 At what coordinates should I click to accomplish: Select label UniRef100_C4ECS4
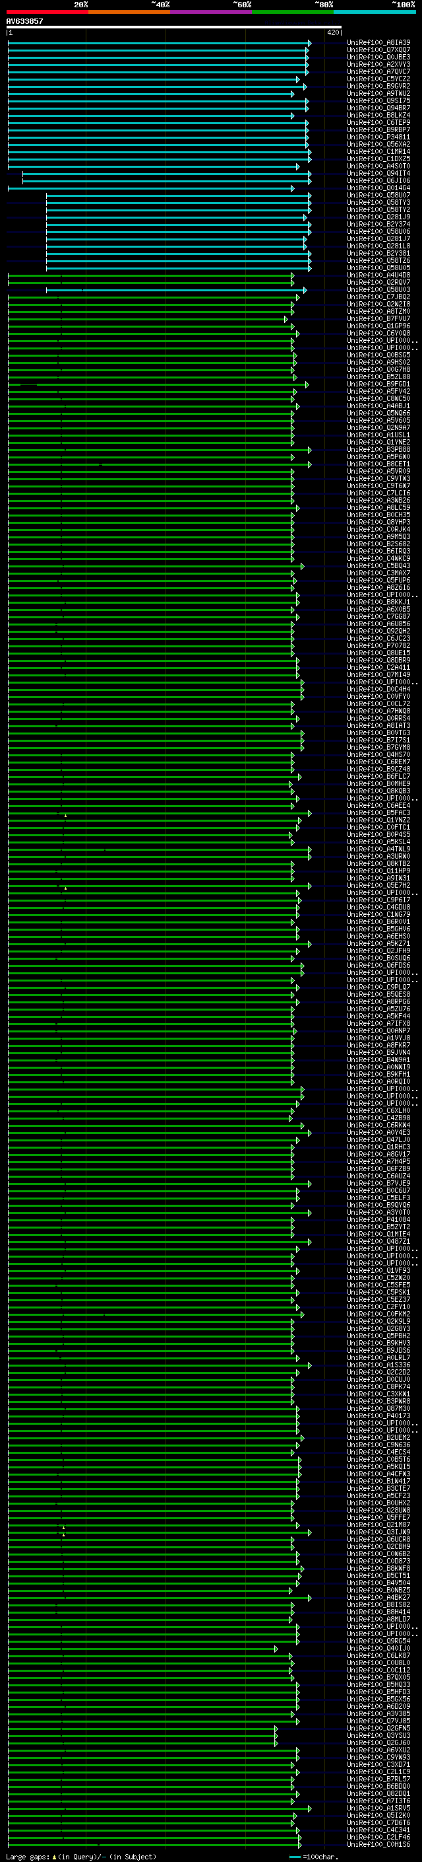(x=378, y=1451)
